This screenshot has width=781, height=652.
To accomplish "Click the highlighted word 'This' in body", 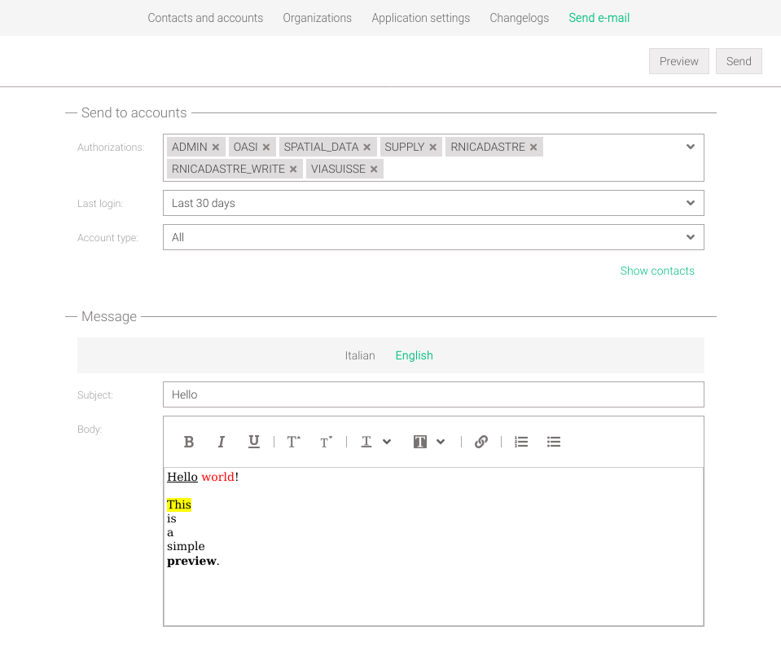I will click(179, 504).
